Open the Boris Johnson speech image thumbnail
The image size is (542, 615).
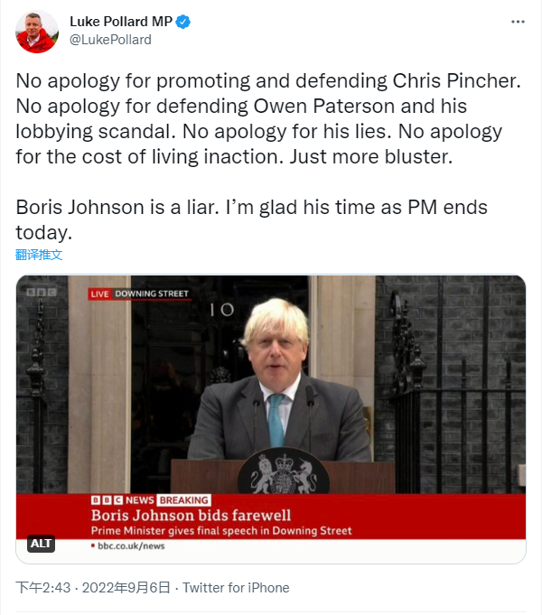click(271, 419)
